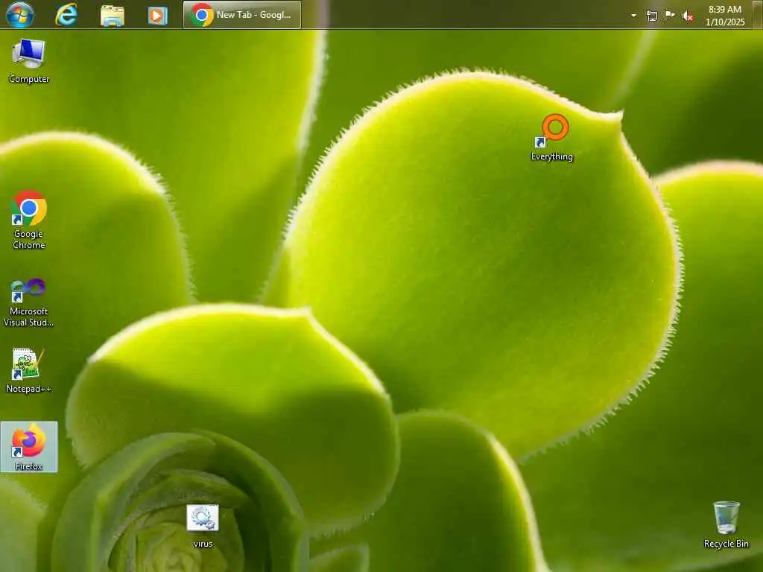Viewport: 763px width, 572px height.
Task: Select the virus file icon
Action: click(x=203, y=527)
